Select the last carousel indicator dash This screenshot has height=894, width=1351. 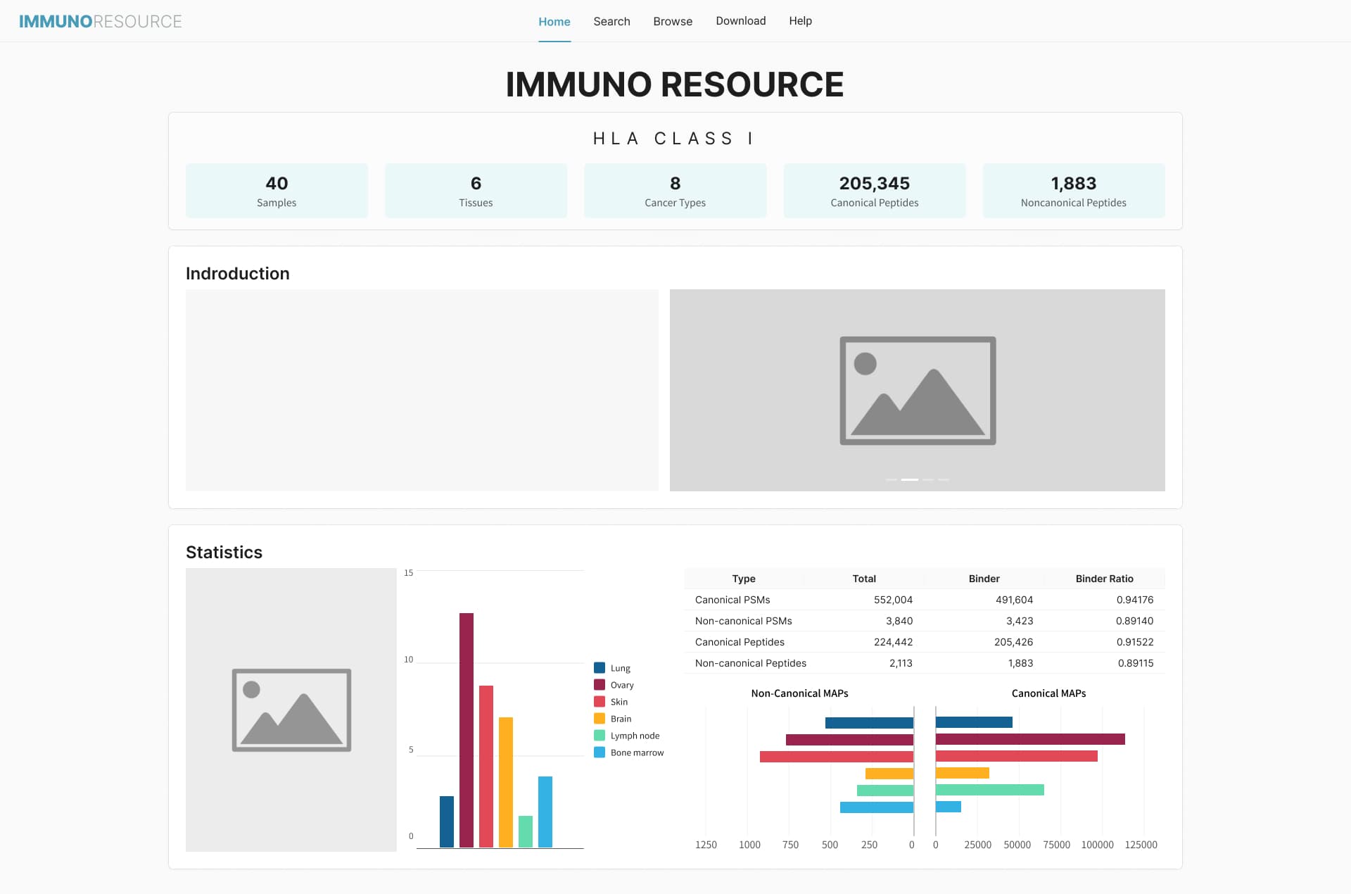point(944,479)
